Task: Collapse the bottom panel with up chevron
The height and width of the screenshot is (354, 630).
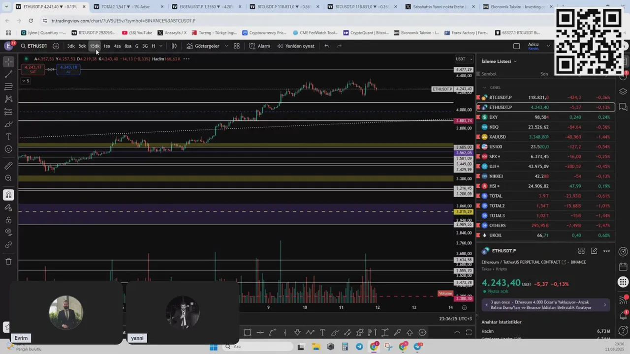Action: 457,332
